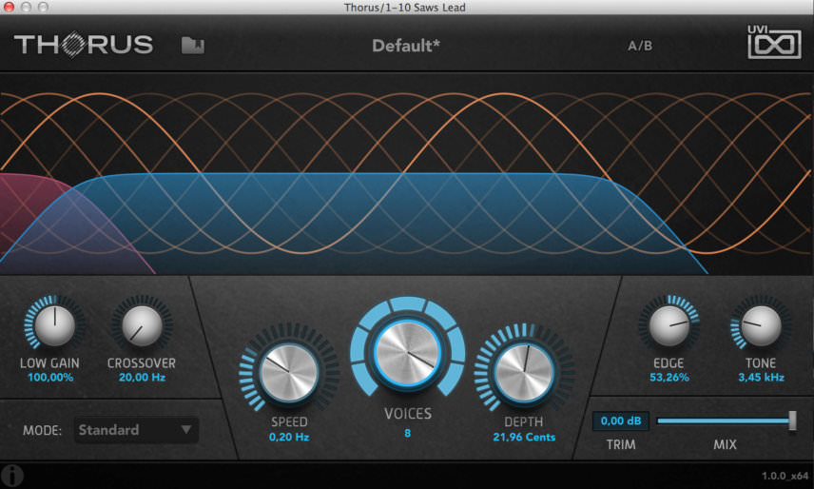Click the Tone knob

coord(761,325)
